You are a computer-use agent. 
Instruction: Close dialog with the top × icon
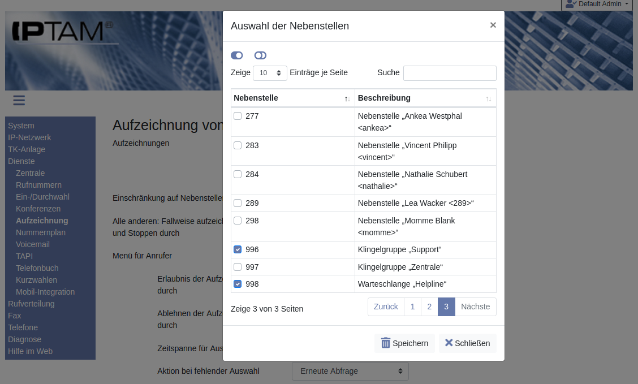pos(493,25)
